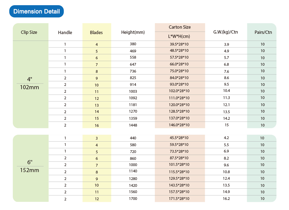Click height value 1181
289x210 pixels.
133,105
